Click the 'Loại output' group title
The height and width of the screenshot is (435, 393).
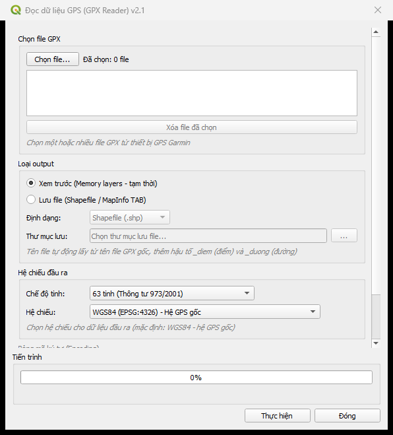[36, 164]
